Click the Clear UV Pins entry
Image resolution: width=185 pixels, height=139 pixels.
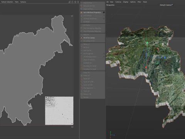click(92, 9)
